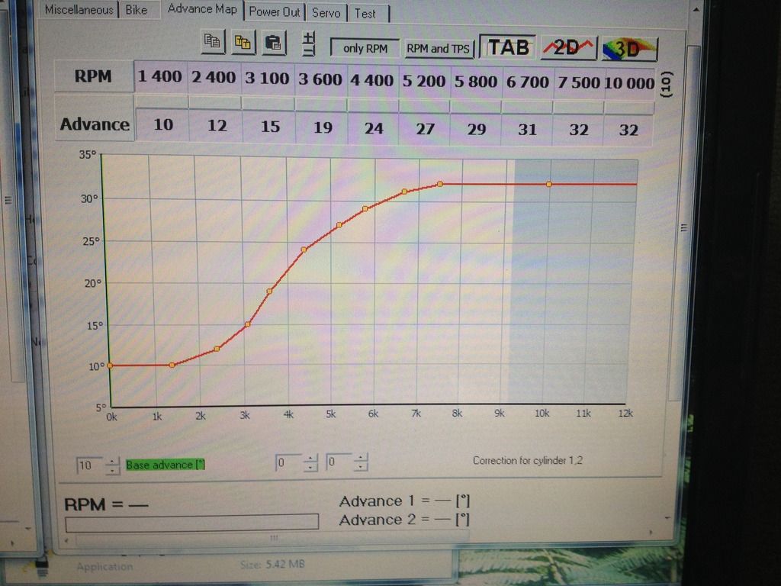Open the Test tab
This screenshot has width=781, height=586.
click(x=365, y=13)
